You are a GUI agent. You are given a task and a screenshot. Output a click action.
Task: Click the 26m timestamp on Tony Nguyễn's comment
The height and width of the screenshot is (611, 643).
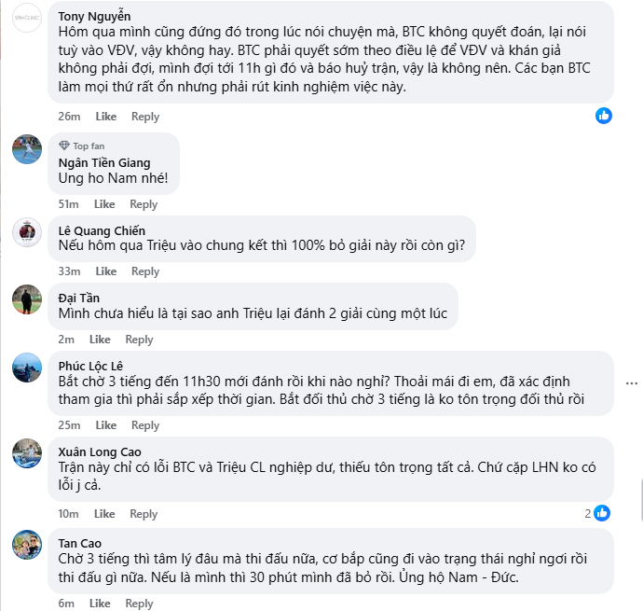pos(69,117)
